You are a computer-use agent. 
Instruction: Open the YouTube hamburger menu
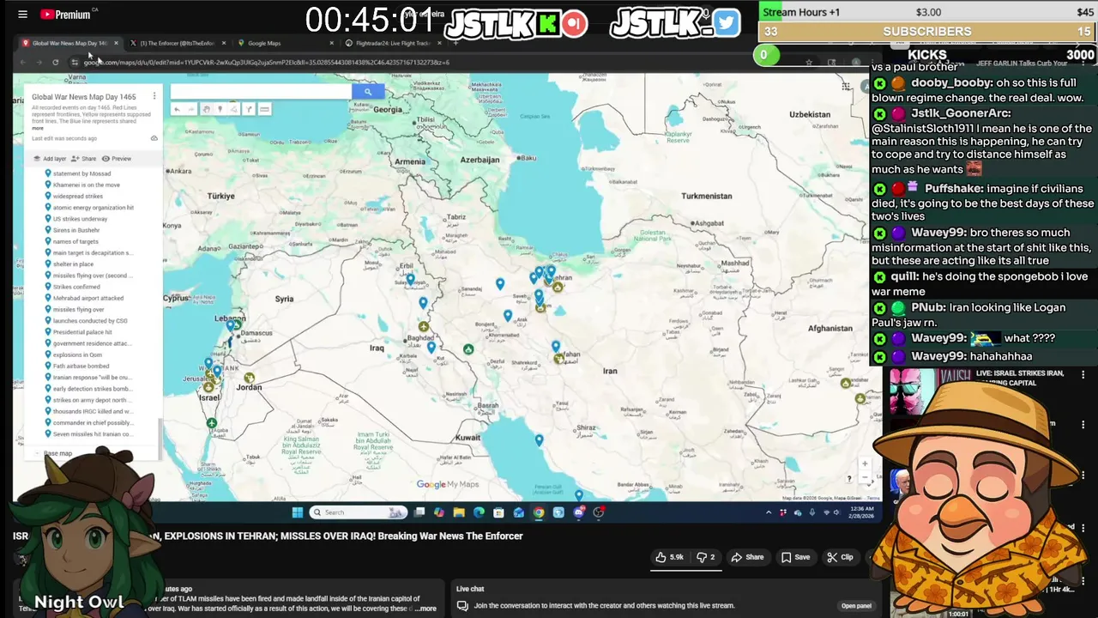[x=22, y=15]
